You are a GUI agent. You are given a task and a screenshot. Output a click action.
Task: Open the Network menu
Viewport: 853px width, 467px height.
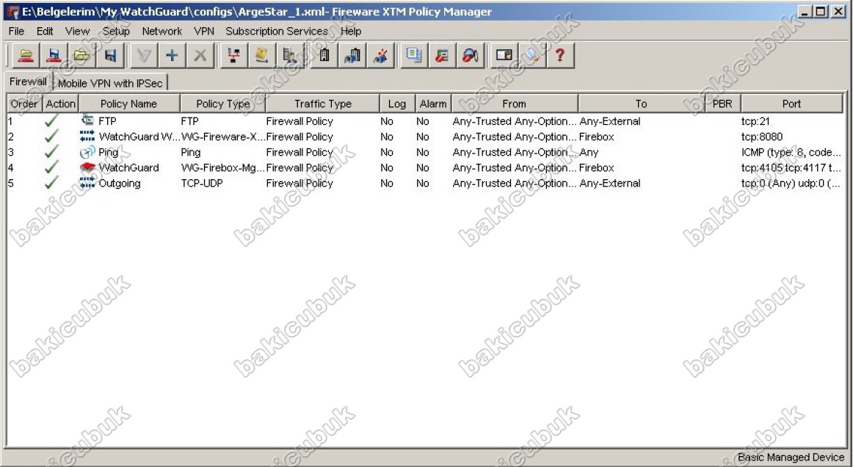click(161, 31)
